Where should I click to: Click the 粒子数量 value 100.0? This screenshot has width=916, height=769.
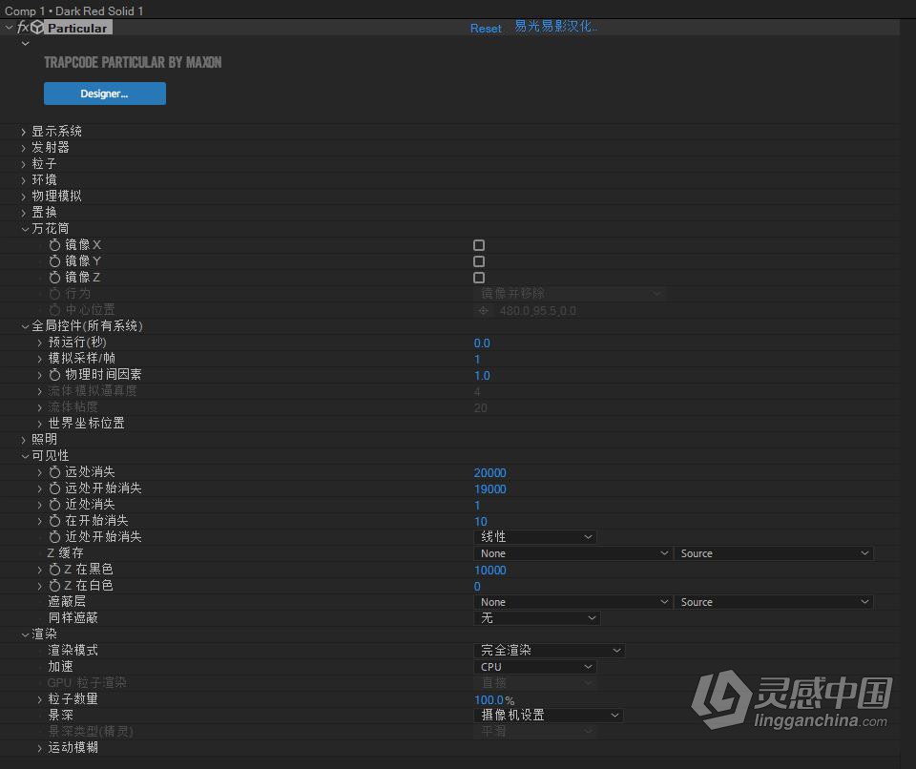pos(489,699)
